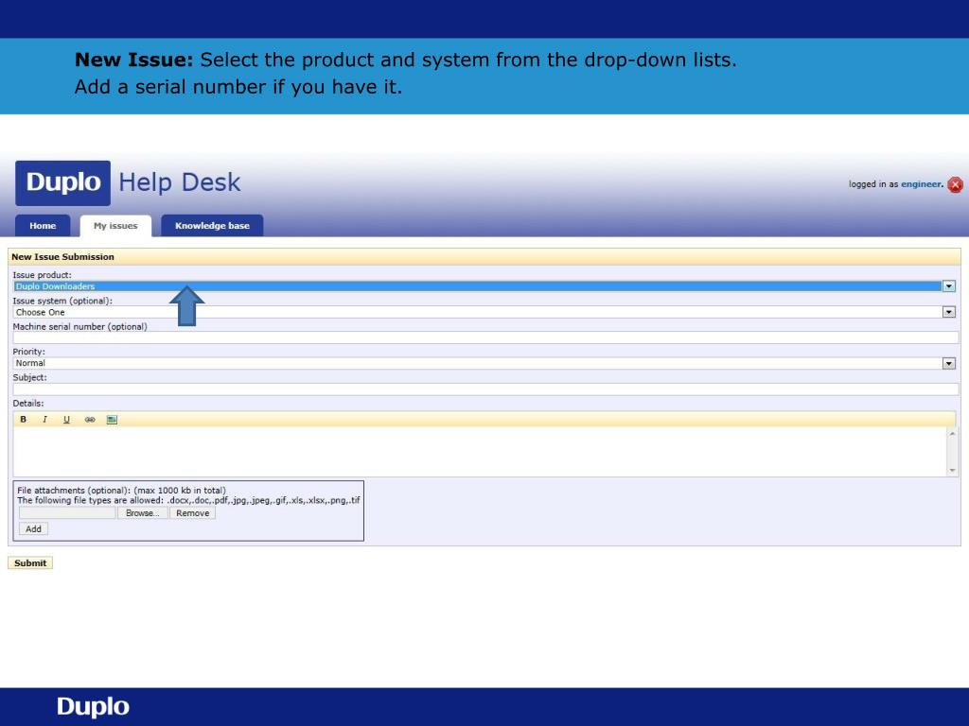This screenshot has width=969, height=726.
Task: Click the red logout icon
Action: tap(955, 184)
